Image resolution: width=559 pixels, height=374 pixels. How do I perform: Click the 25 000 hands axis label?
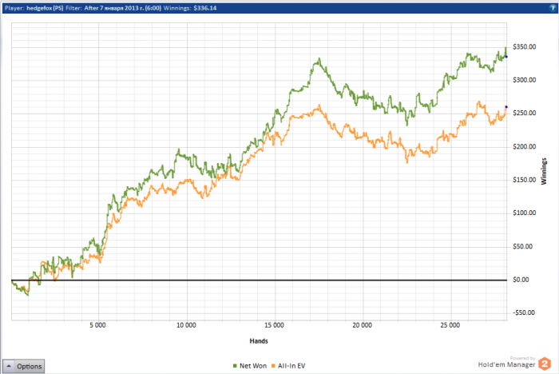coord(450,325)
